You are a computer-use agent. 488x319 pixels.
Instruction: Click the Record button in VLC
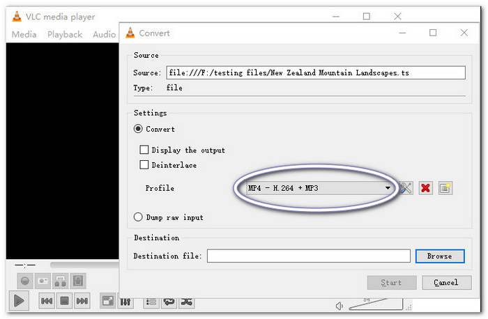click(25, 281)
